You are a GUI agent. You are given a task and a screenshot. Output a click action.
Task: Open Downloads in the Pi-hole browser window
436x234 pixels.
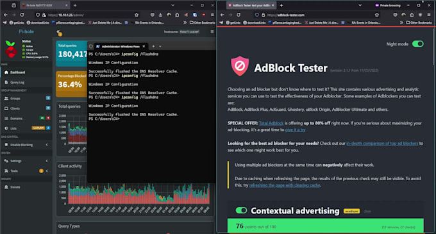(160, 15)
